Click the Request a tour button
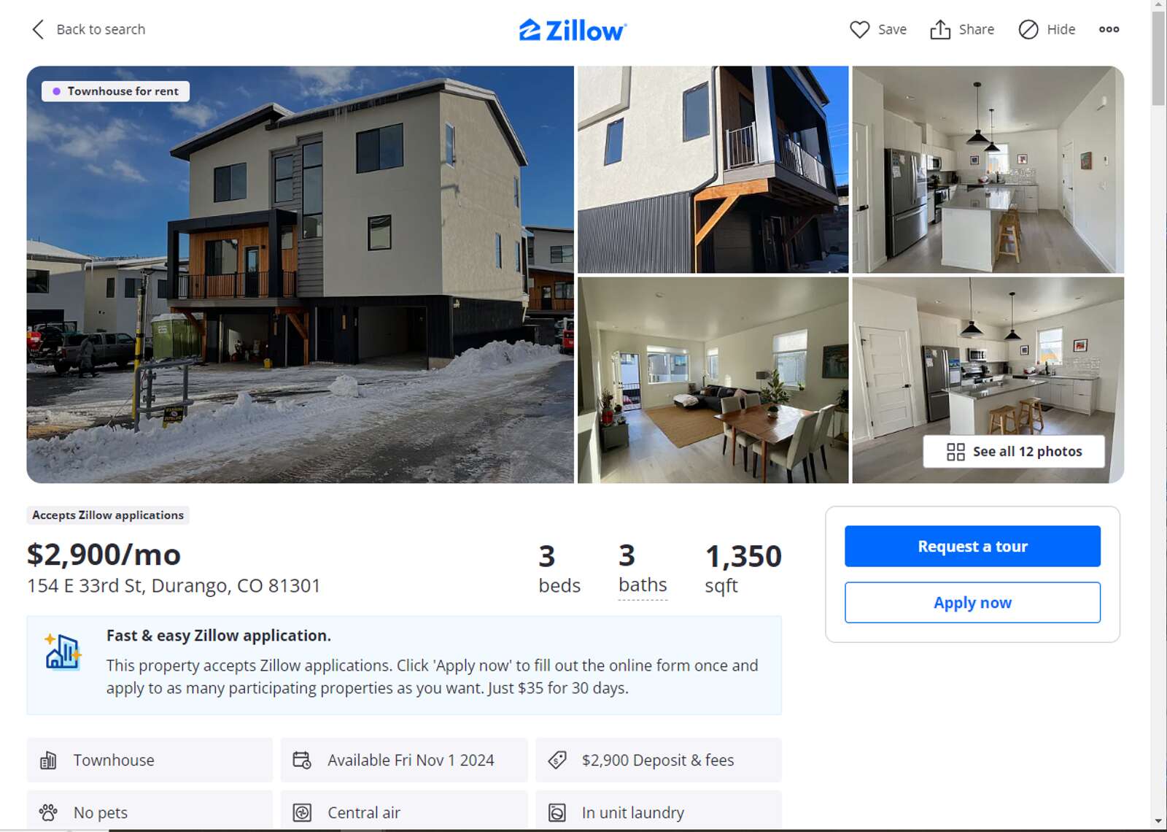The image size is (1167, 832). (972, 546)
